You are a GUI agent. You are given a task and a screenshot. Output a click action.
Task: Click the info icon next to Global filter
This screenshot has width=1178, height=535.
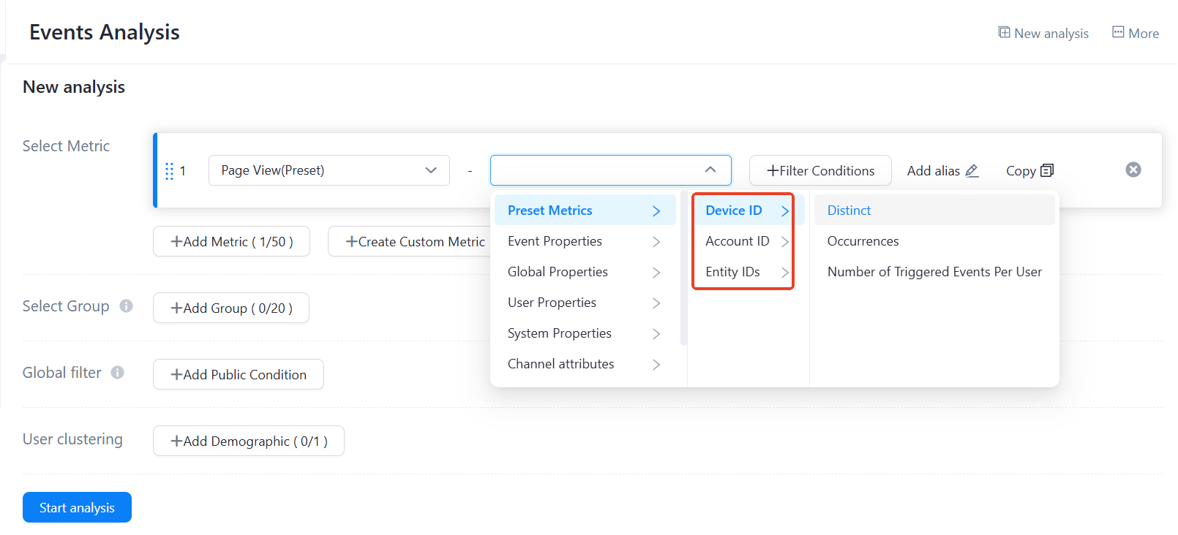click(x=118, y=373)
